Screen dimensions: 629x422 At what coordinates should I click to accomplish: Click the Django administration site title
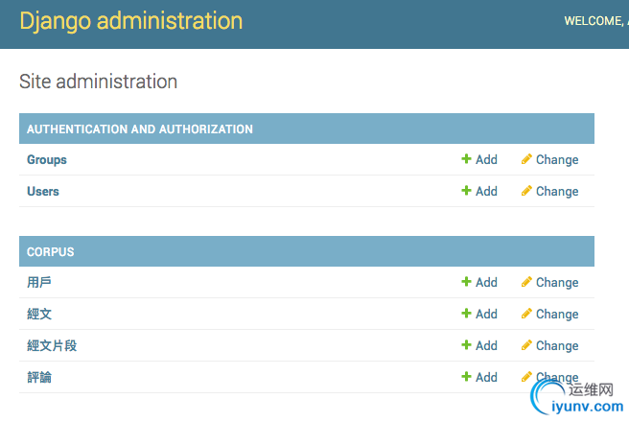131,20
